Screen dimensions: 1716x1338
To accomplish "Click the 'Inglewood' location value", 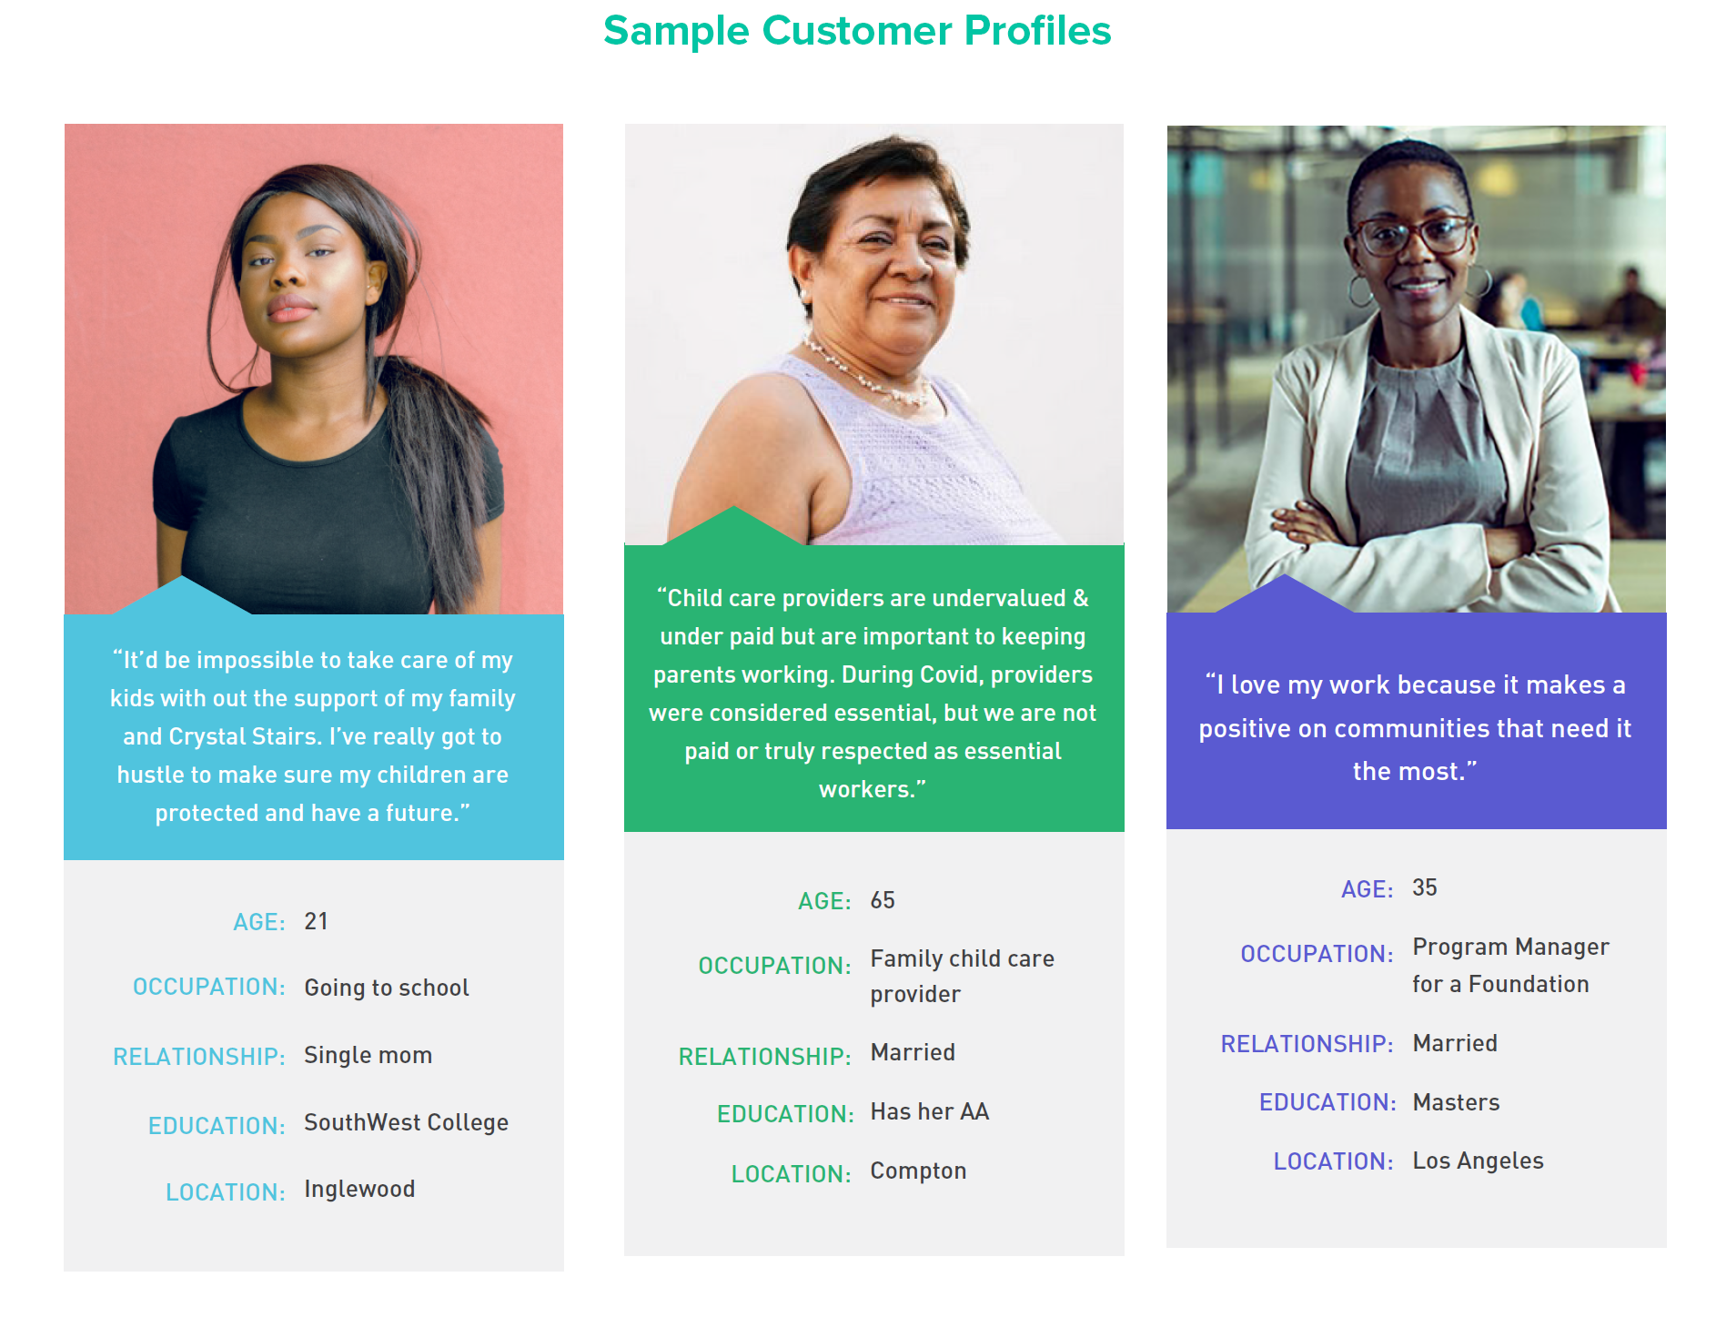I will (x=359, y=1189).
